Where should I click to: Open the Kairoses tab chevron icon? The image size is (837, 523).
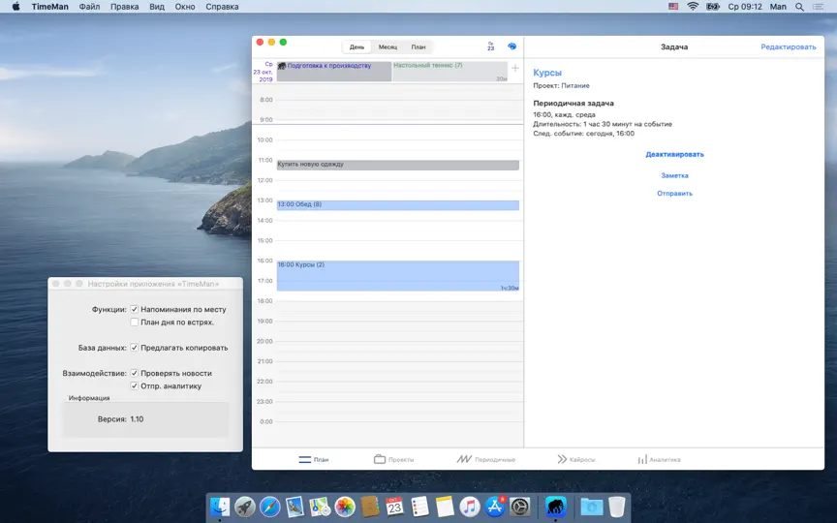coord(562,459)
